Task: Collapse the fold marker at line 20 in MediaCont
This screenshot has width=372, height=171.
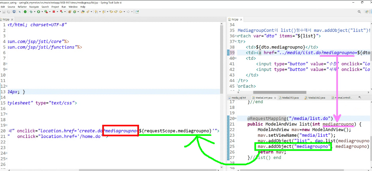Action: [235, 118]
